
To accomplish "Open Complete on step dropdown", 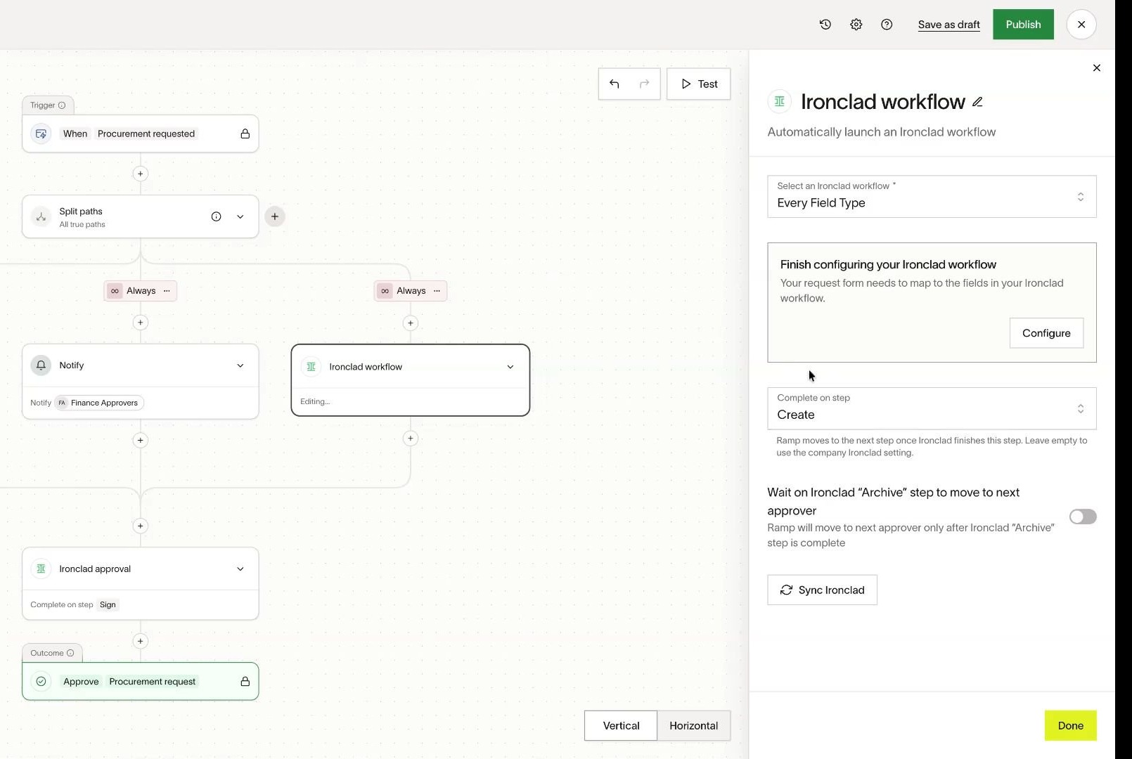I will (x=932, y=408).
